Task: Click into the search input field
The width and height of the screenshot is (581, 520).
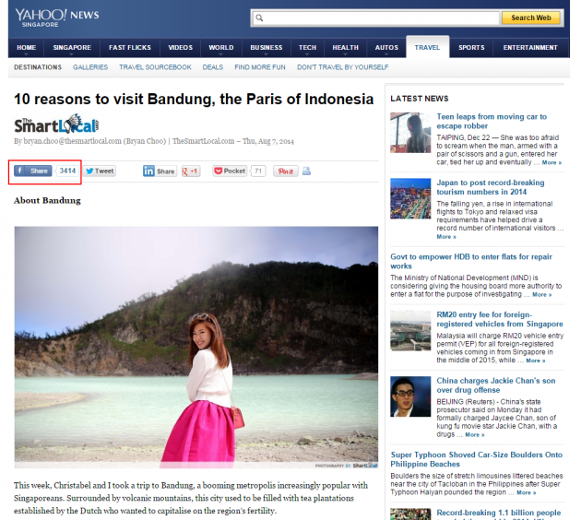Action: [375, 18]
